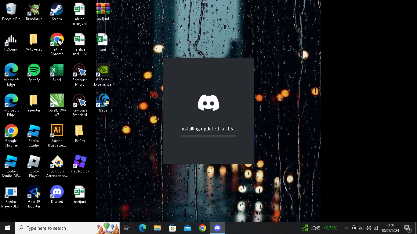Launch the Brawlhalla game shortcut
The height and width of the screenshot is (234, 417).
(x=34, y=12)
